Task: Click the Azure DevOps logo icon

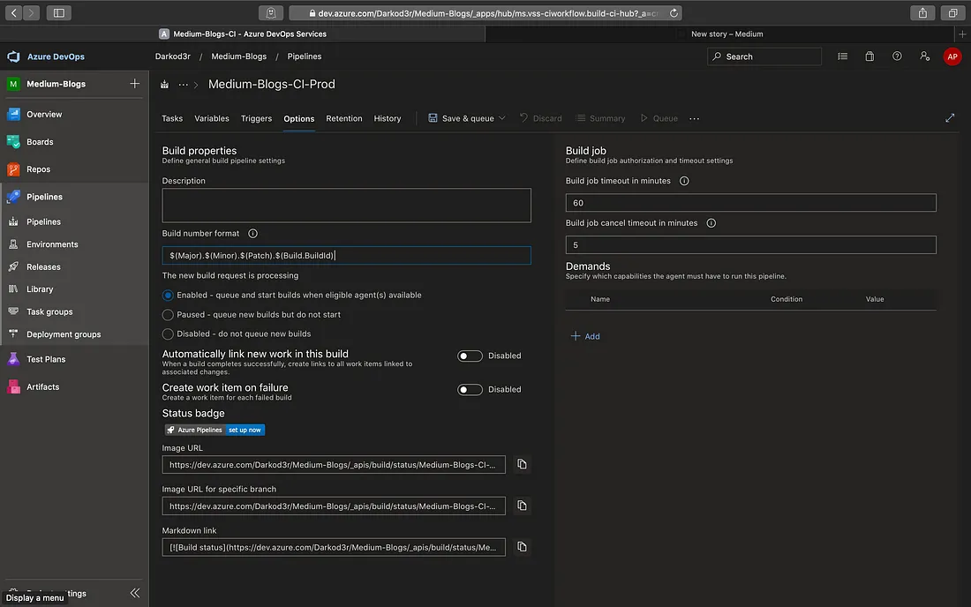Action: tap(13, 56)
